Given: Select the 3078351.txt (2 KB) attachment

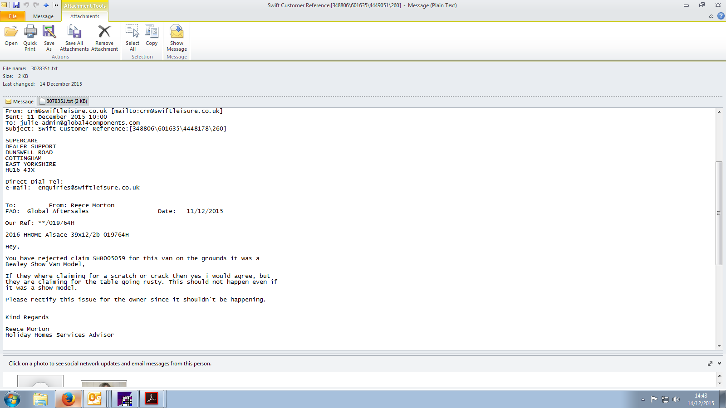Looking at the screenshot, I should click(x=64, y=101).
